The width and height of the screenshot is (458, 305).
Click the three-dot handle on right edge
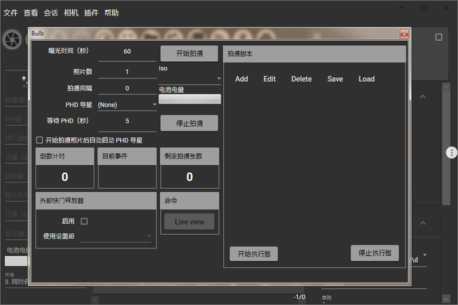pyautogui.click(x=452, y=152)
